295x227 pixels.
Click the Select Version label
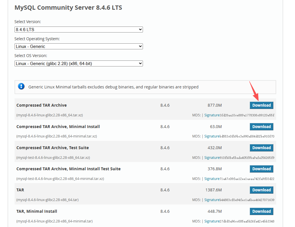[x=28, y=22]
